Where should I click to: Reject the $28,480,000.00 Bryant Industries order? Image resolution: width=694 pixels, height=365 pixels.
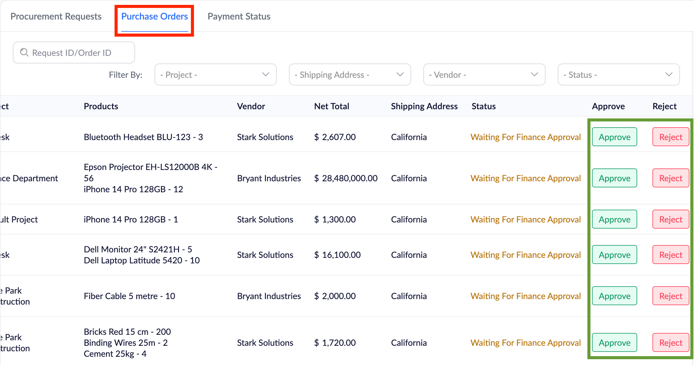(670, 178)
